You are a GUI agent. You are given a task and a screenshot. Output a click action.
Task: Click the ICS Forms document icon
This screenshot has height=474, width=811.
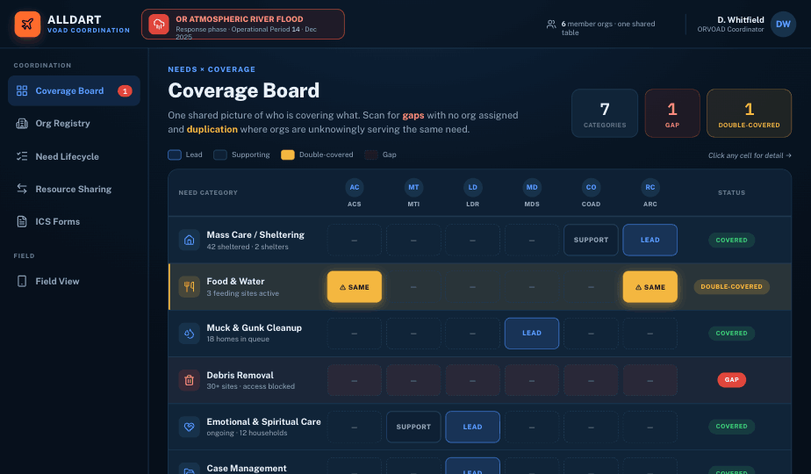22,221
